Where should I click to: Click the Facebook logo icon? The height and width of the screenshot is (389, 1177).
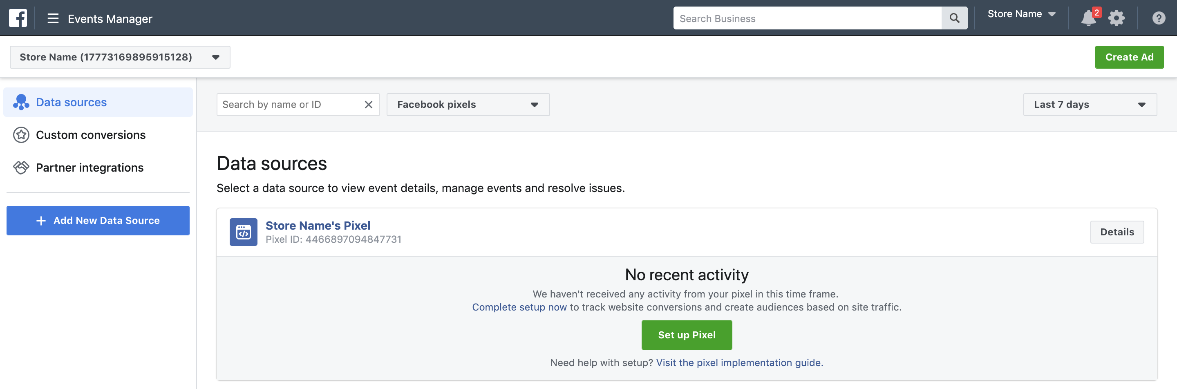point(18,18)
